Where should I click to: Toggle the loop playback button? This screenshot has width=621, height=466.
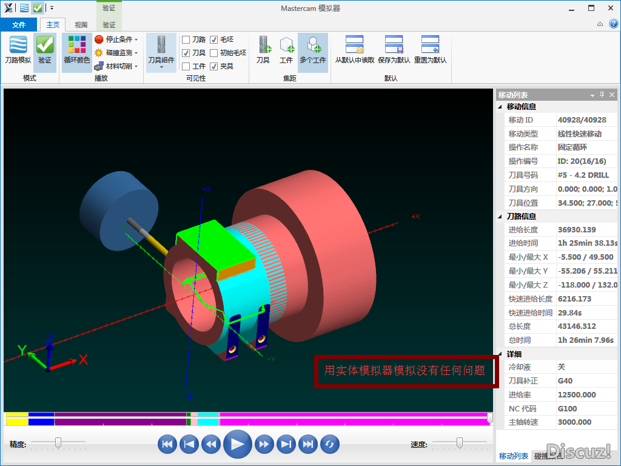[329, 444]
